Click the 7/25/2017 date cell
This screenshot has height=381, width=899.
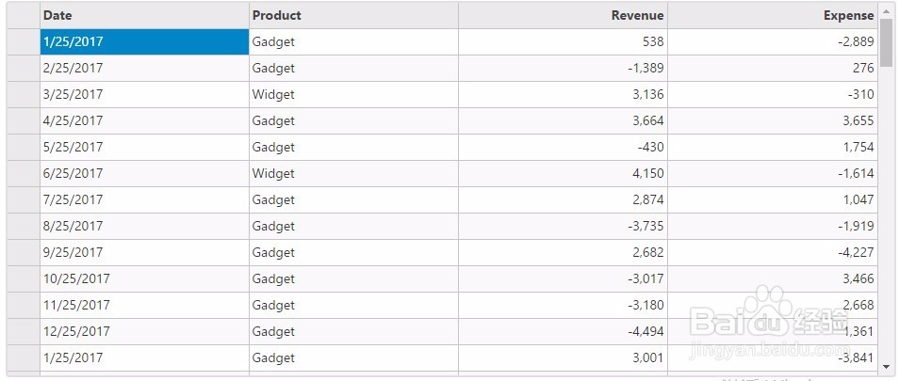pyautogui.click(x=145, y=199)
